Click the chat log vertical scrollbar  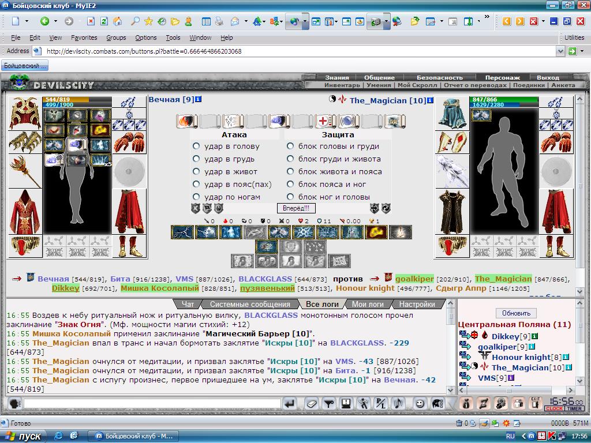(450, 347)
